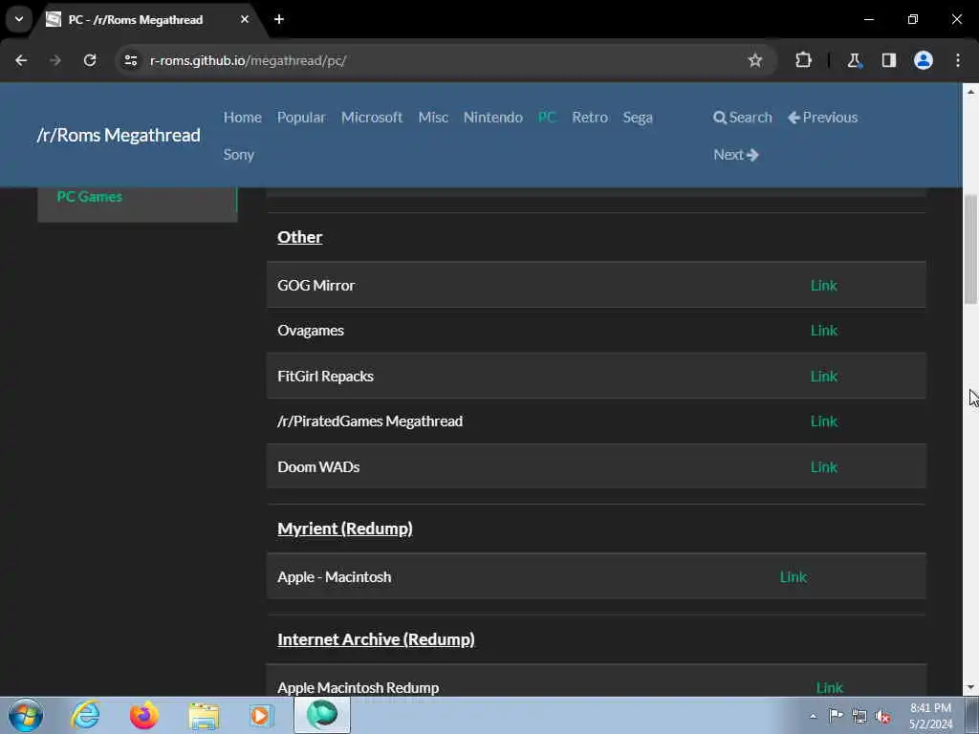Click the browser forward arrow
This screenshot has width=979, height=734.
tap(54, 60)
